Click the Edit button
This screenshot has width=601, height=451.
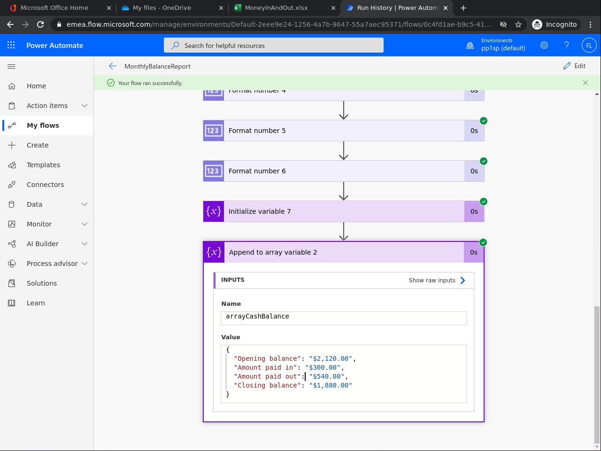pos(575,66)
